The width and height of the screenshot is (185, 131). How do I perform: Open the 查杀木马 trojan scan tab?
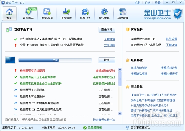pyautogui.click(x=28, y=14)
